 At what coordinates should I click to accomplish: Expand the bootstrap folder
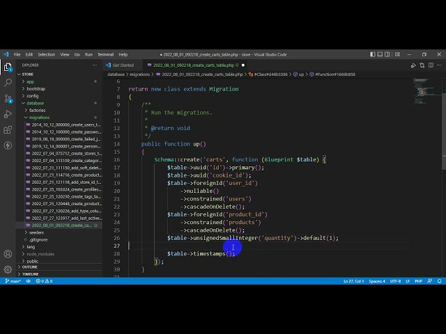[36, 89]
